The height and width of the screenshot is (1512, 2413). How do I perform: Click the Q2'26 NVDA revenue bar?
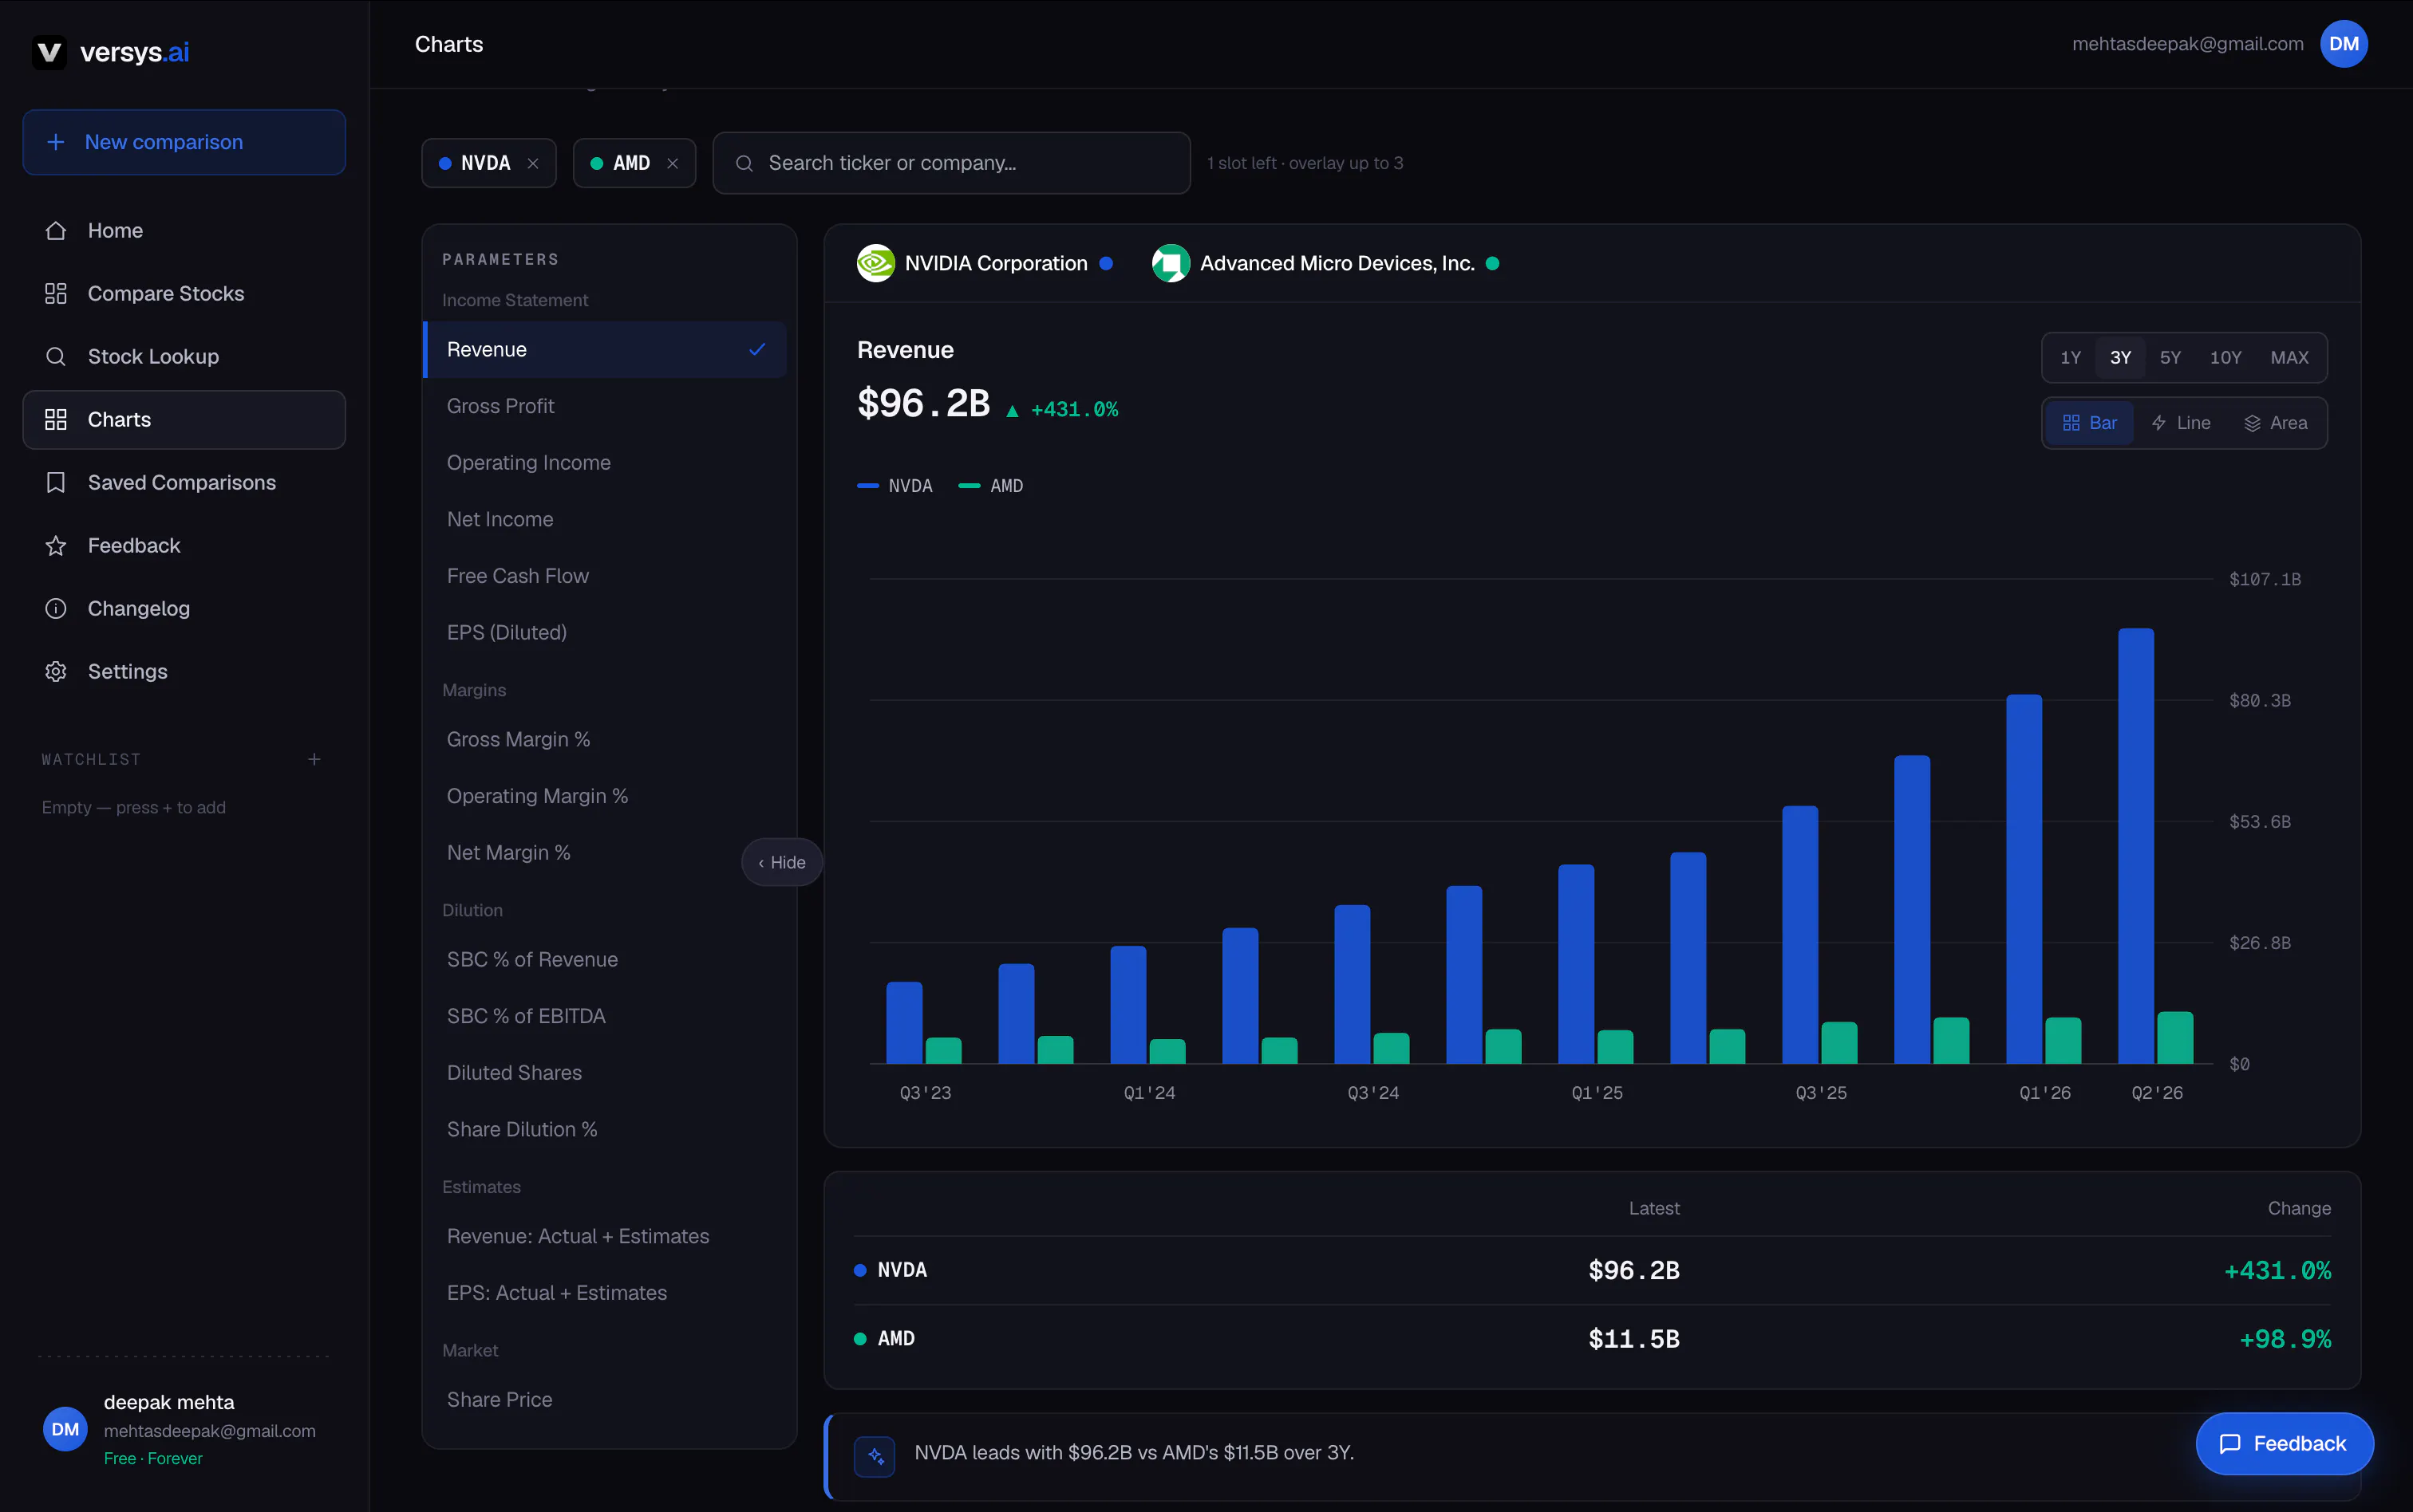2136,846
